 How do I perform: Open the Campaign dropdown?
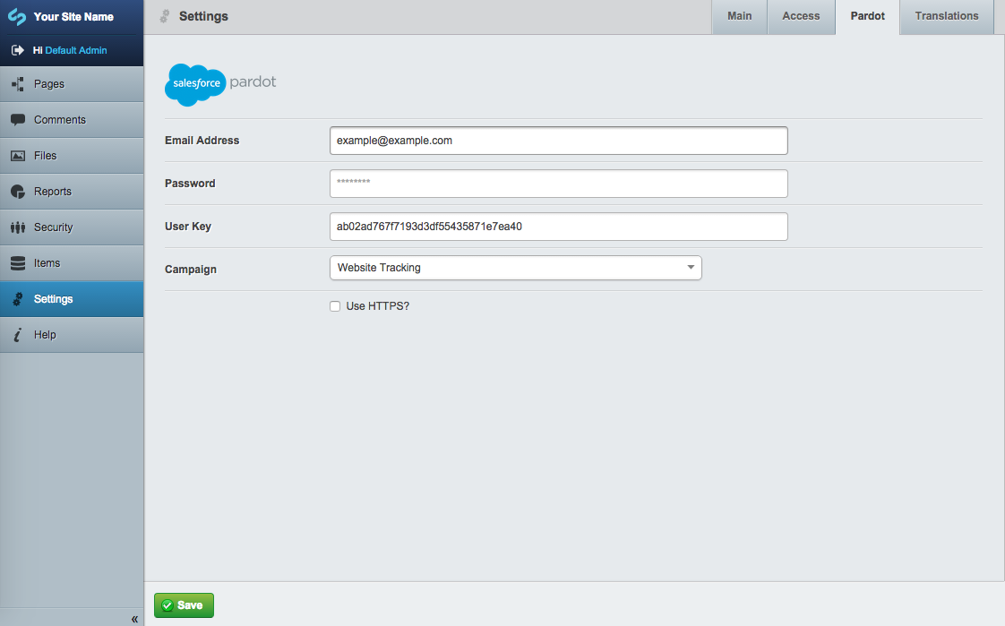click(x=515, y=268)
